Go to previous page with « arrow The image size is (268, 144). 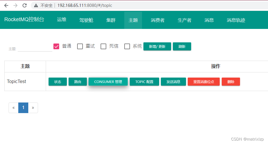click(x=13, y=108)
